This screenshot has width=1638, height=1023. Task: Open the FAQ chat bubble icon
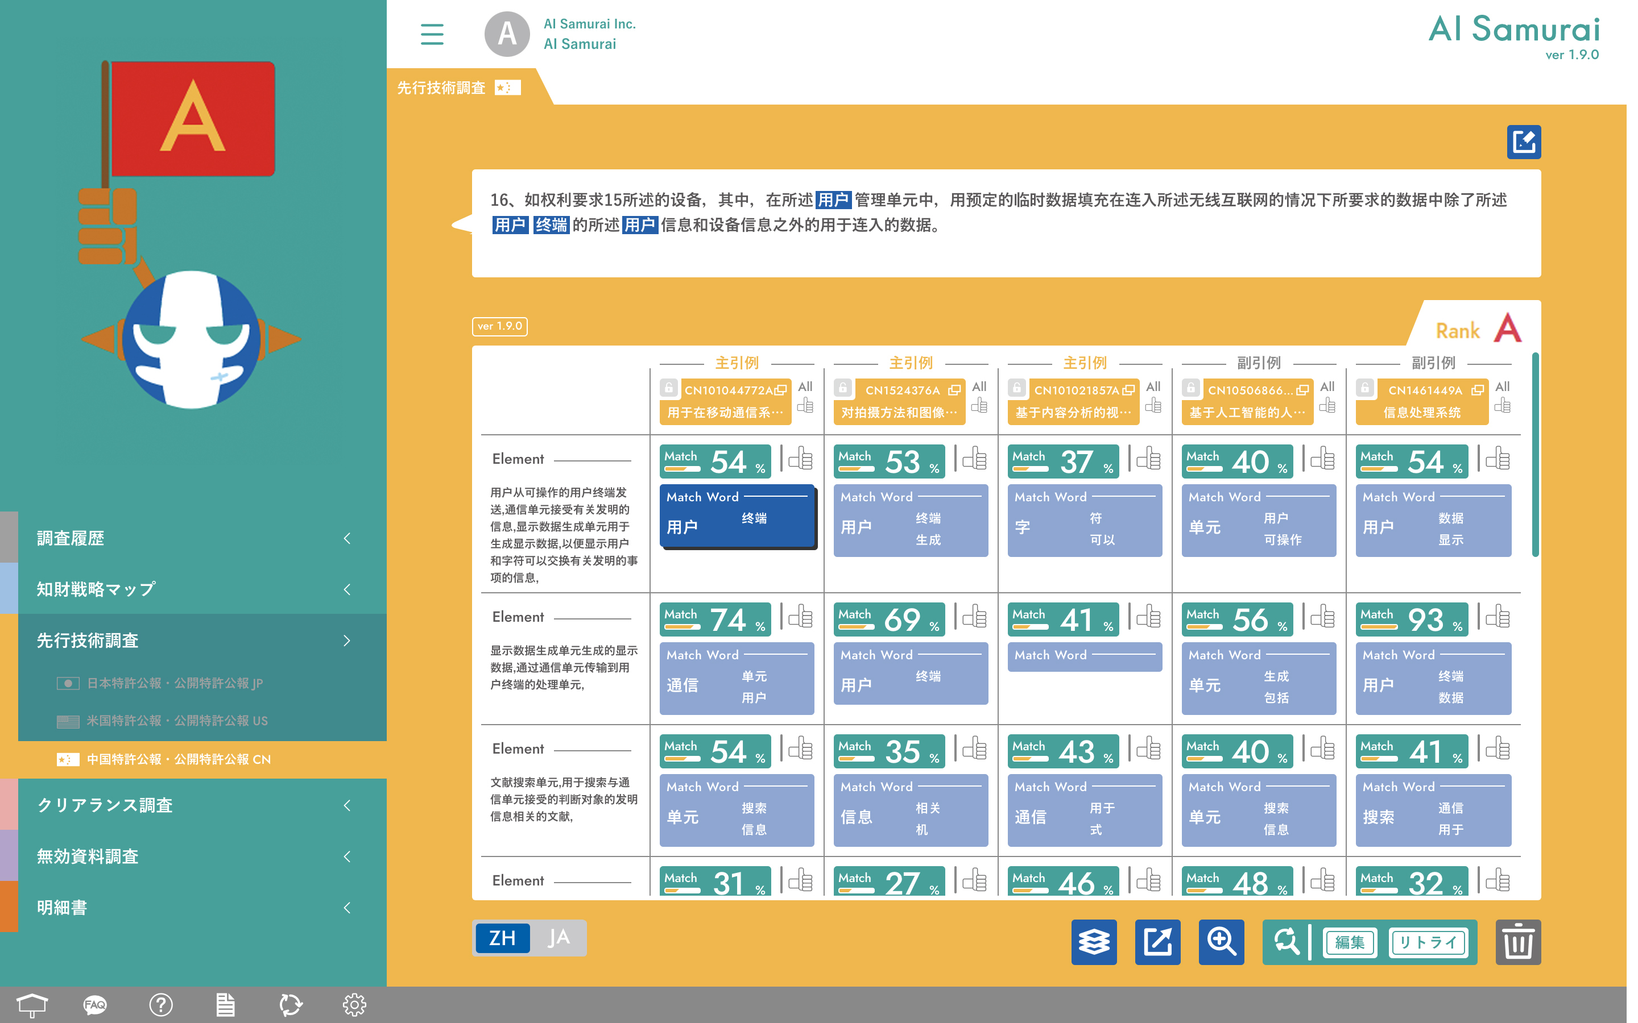96,1005
